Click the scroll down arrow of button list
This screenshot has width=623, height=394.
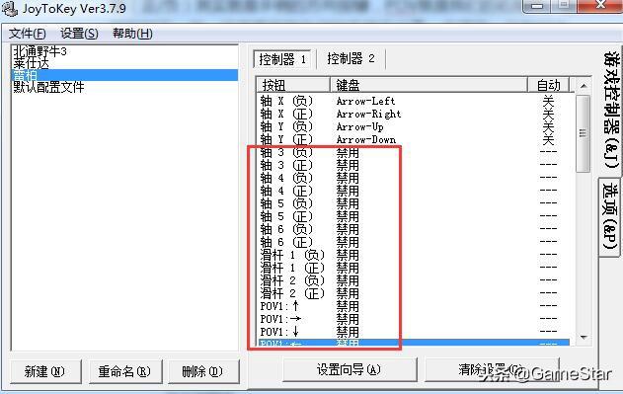click(583, 337)
